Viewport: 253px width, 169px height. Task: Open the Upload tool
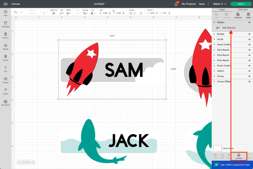click(5, 91)
